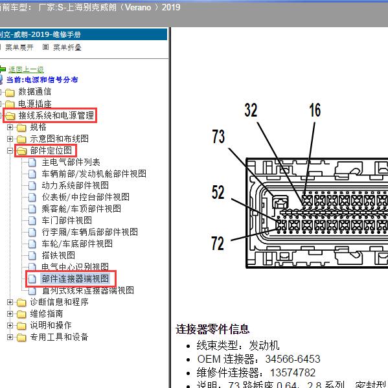Click the 连接器零件信息 heading
388x388 pixels.
(x=212, y=329)
